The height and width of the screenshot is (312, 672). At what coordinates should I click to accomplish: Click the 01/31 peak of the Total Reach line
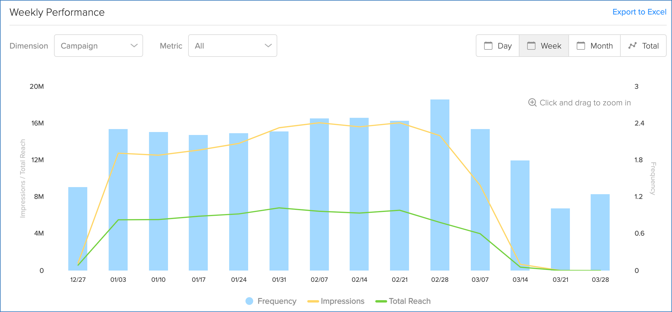278,208
